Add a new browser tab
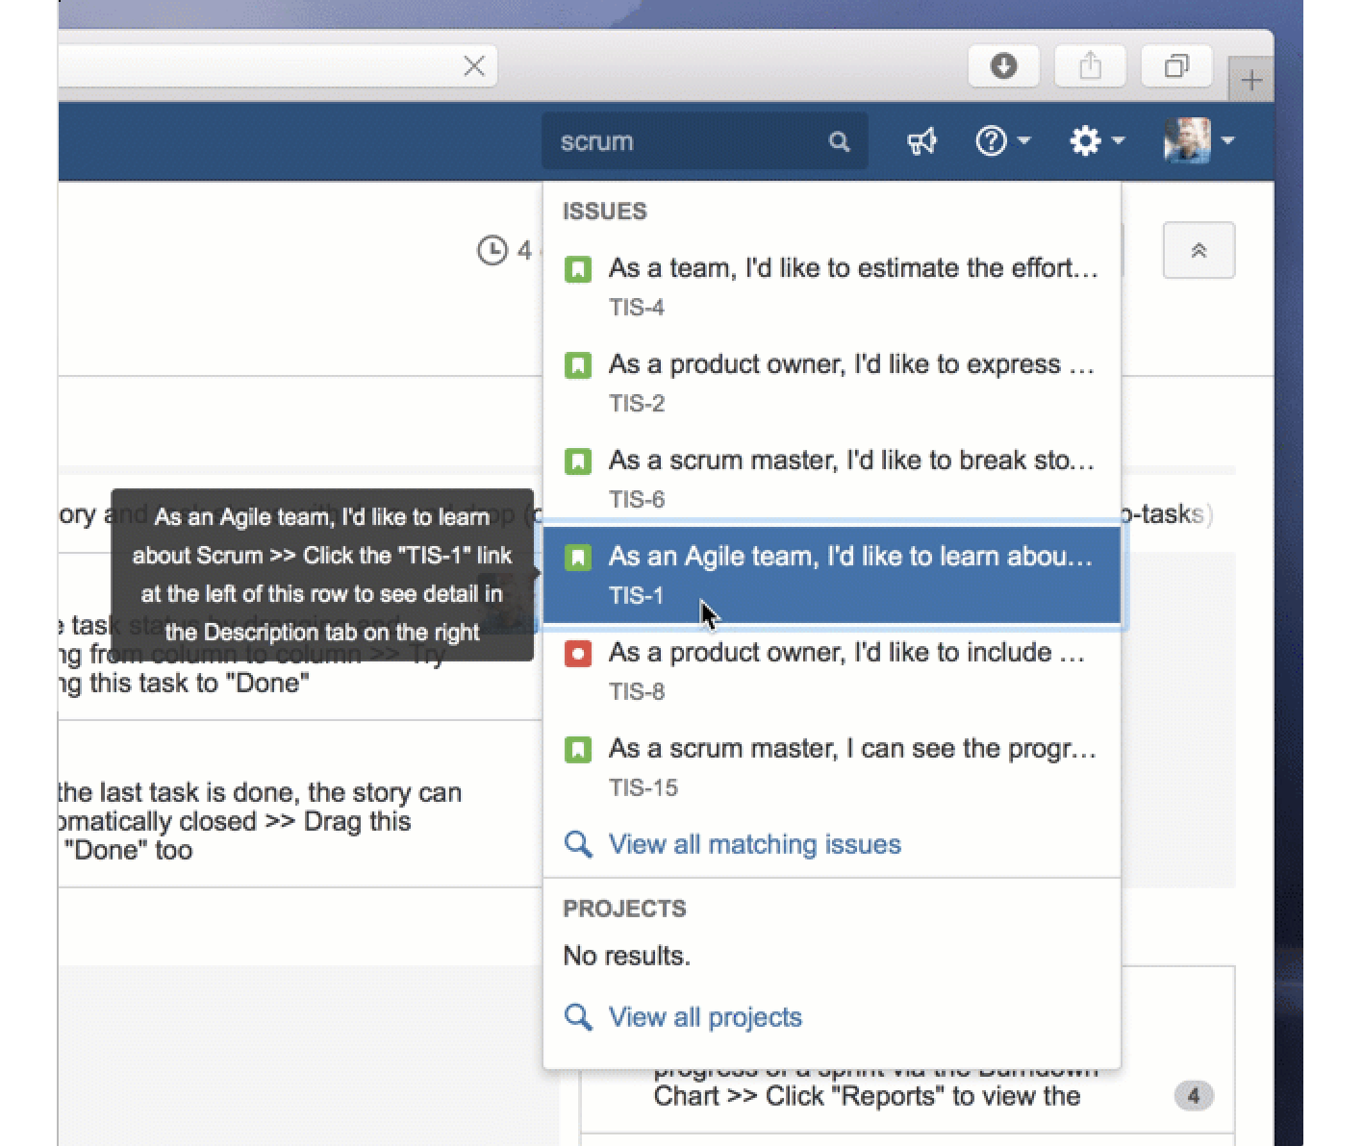Viewport: 1363px width, 1146px height. pos(1250,80)
